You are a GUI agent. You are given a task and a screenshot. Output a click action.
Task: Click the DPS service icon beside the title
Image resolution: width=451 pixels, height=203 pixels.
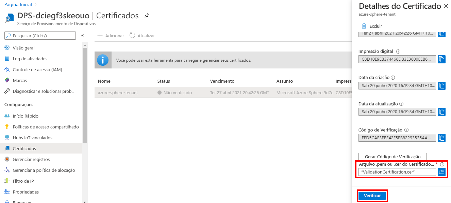tap(9, 18)
